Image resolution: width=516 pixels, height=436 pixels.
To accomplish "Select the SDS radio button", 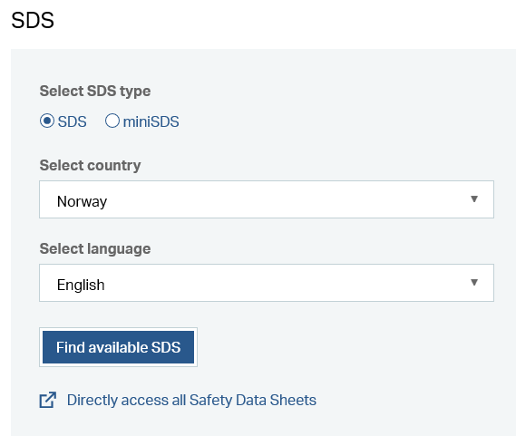I will pos(47,121).
